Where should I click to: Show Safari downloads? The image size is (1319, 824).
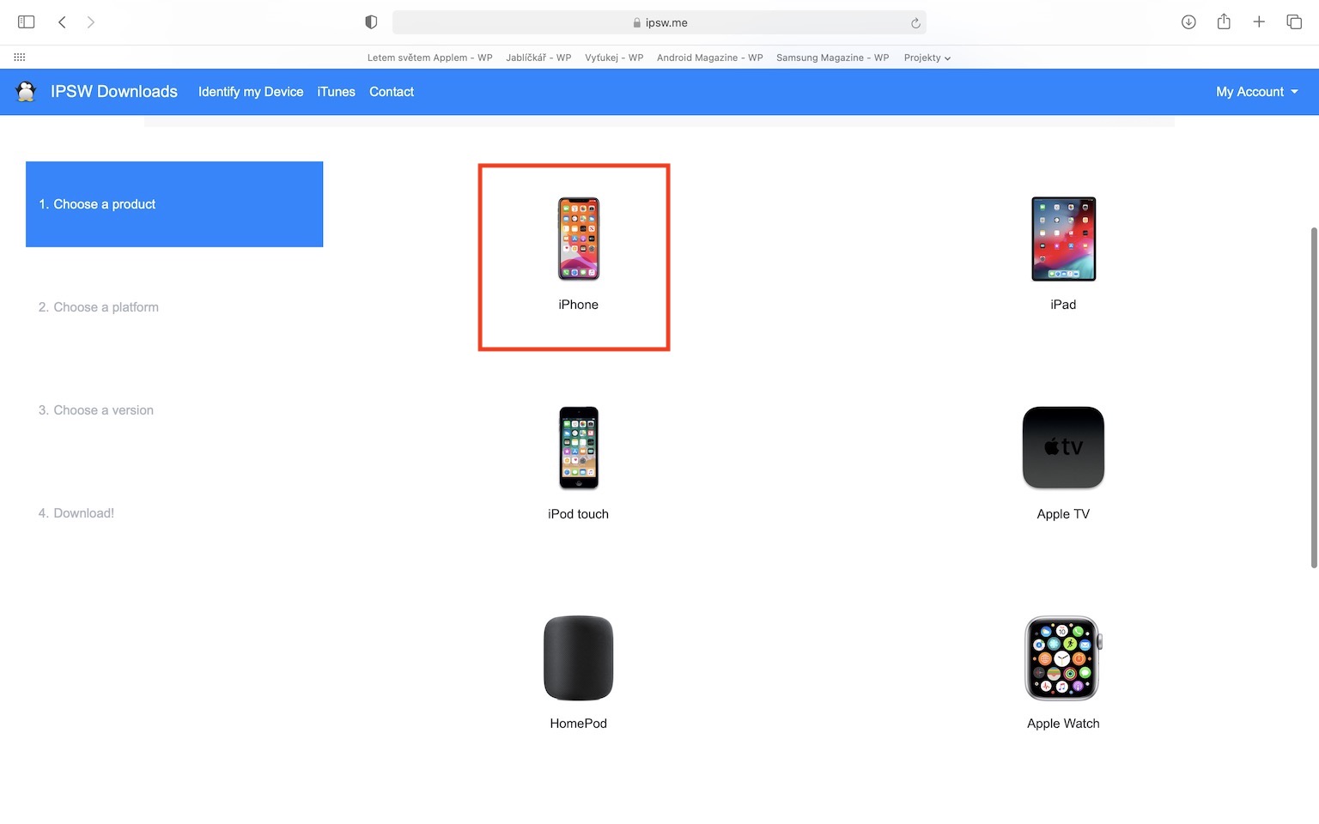1188,22
